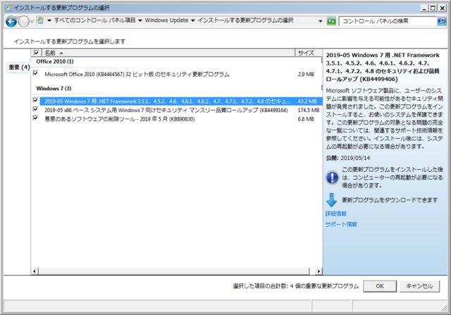Open the サポート情報 link
The image size is (451, 315).
341,224
